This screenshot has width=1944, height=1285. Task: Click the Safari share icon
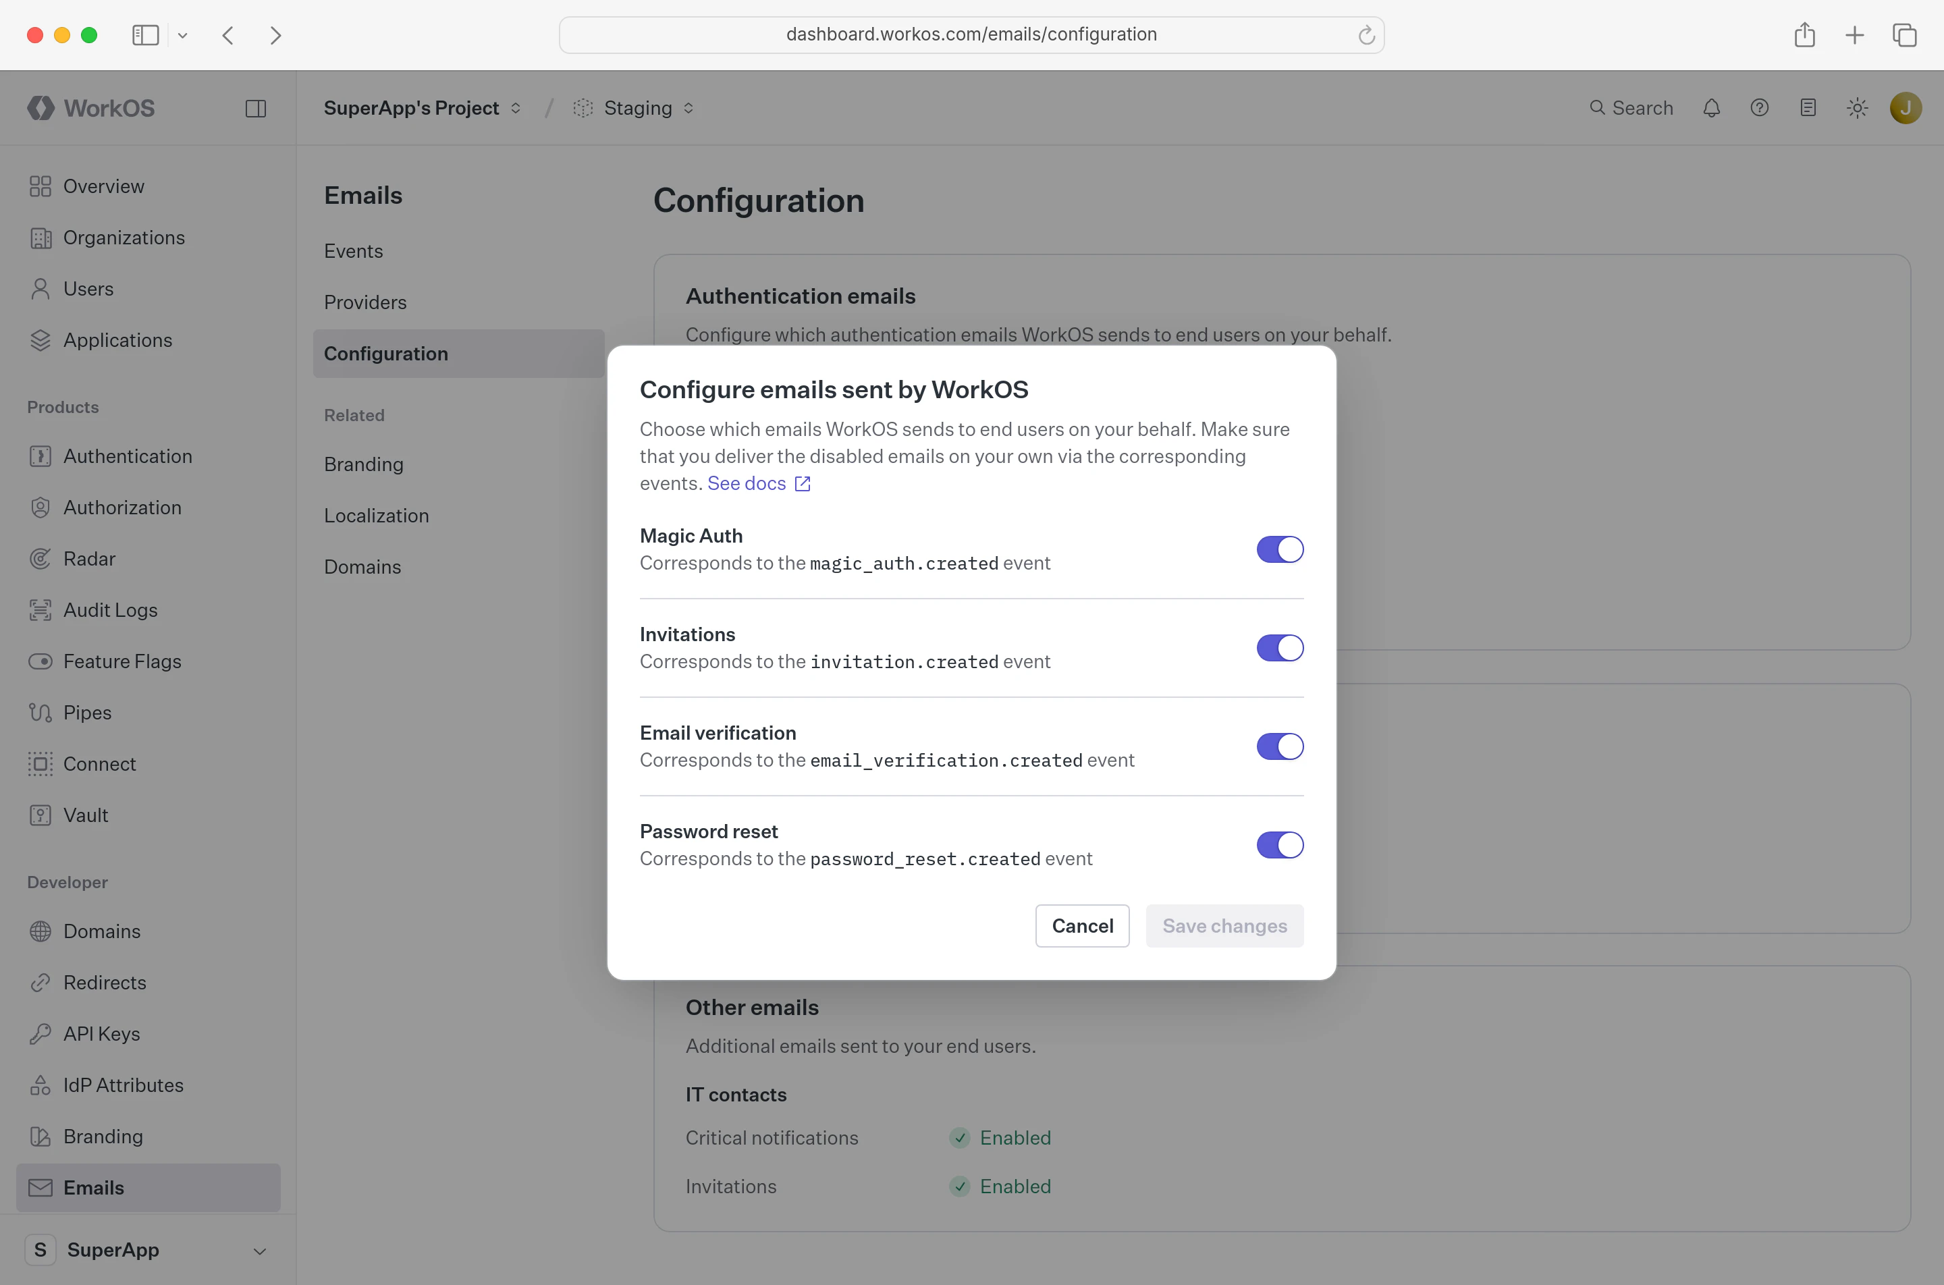pyautogui.click(x=1804, y=34)
